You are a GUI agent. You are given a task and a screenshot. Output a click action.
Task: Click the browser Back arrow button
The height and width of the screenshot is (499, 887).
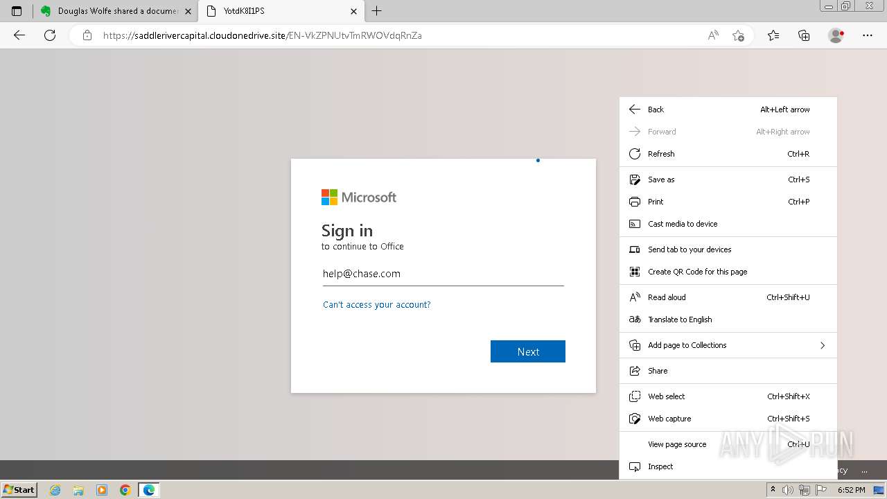click(x=19, y=35)
